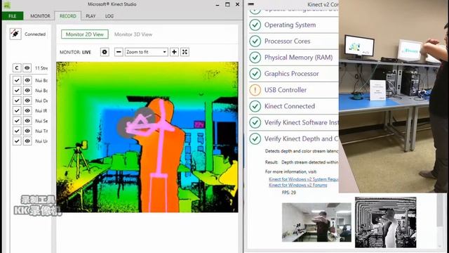Maximize the Kinect Studio window
This screenshot has width=449, height=253.
pyautogui.click(x=227, y=4)
